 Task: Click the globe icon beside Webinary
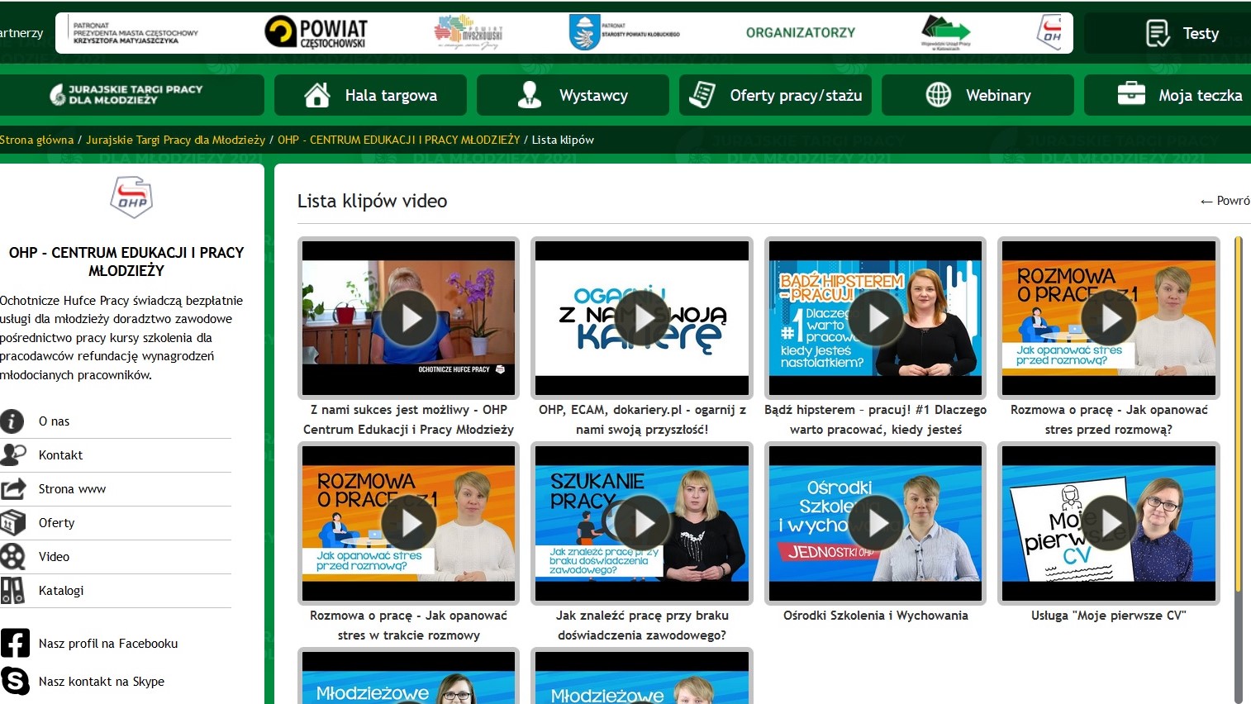[x=938, y=95]
